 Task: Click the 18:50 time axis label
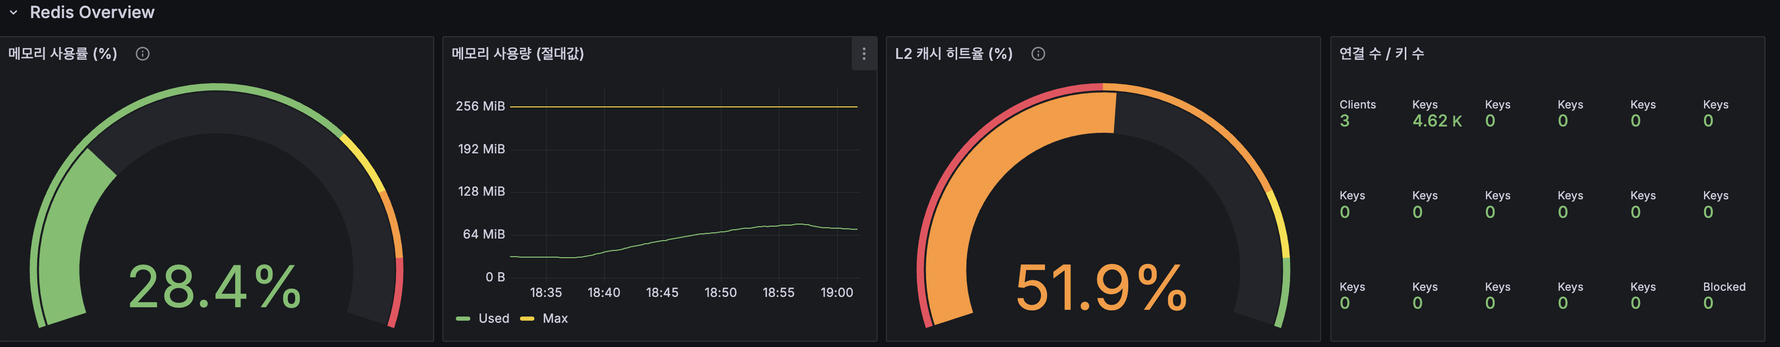tap(720, 292)
